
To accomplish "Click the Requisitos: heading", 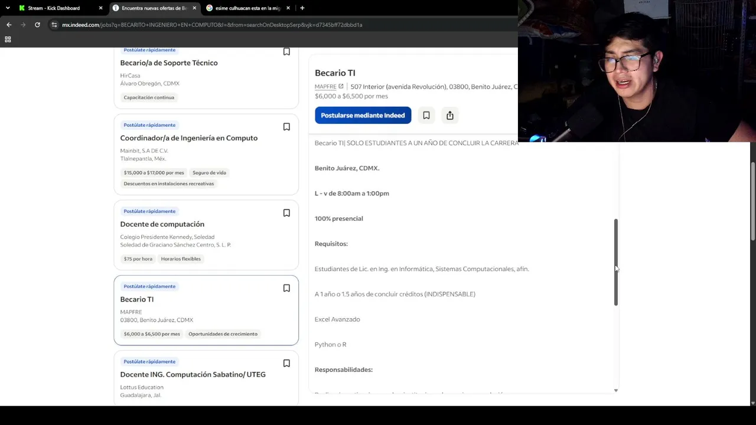I will (331, 244).
